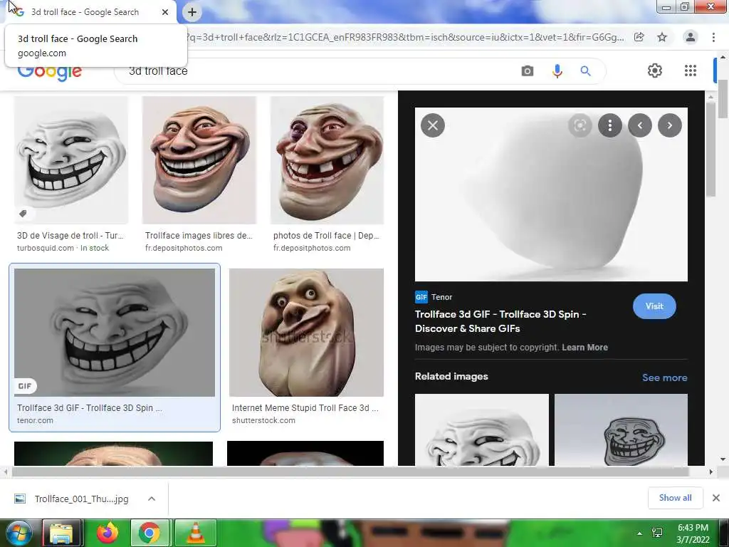
Task: Open 'photos de Troll face | Dep...' title
Action: 326,235
